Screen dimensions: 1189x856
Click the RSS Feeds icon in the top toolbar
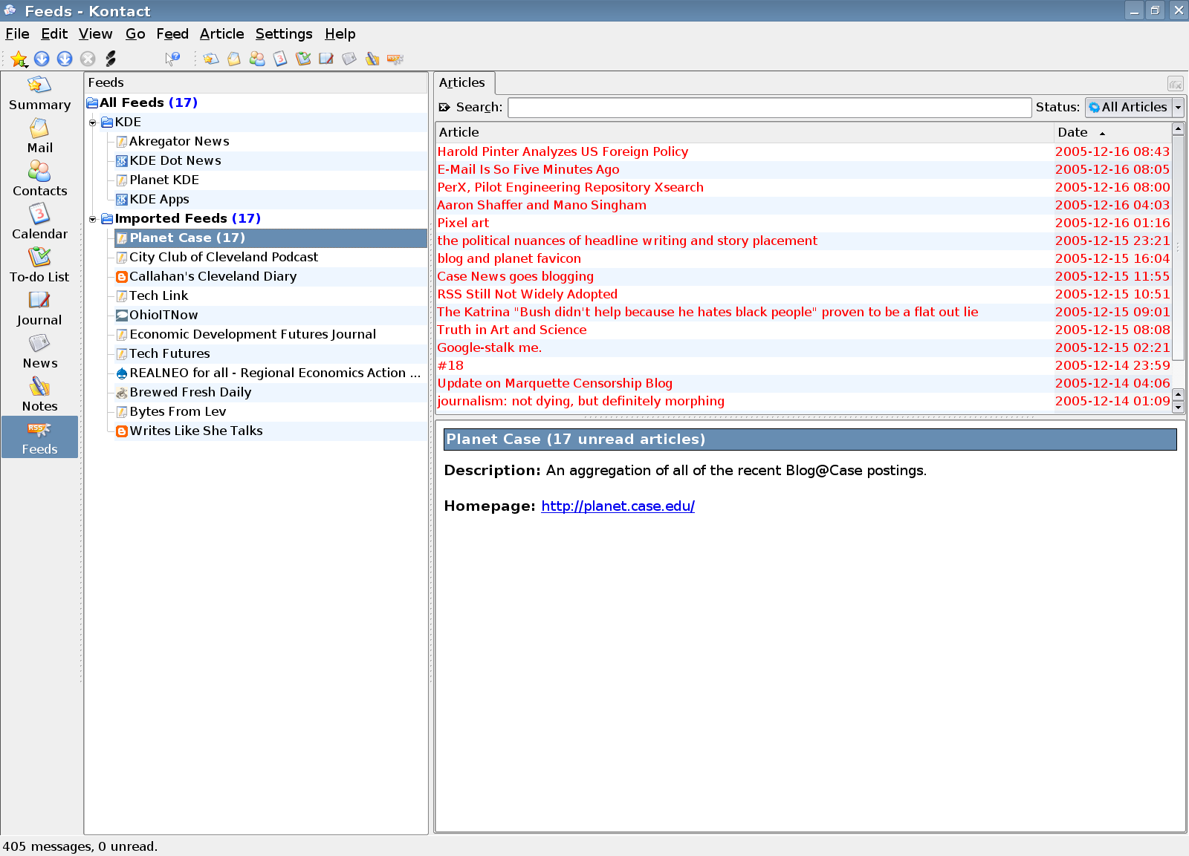coord(395,59)
